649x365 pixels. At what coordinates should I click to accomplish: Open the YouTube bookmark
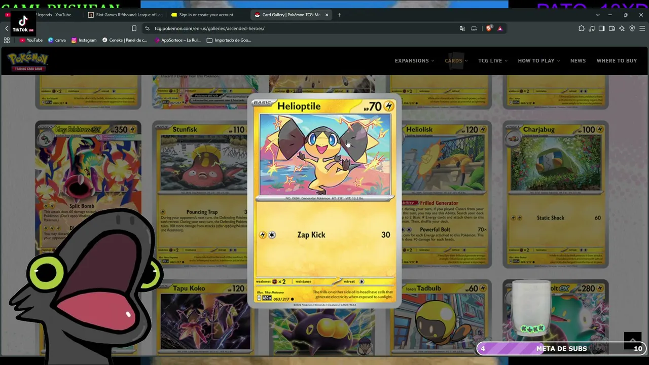(x=31, y=40)
